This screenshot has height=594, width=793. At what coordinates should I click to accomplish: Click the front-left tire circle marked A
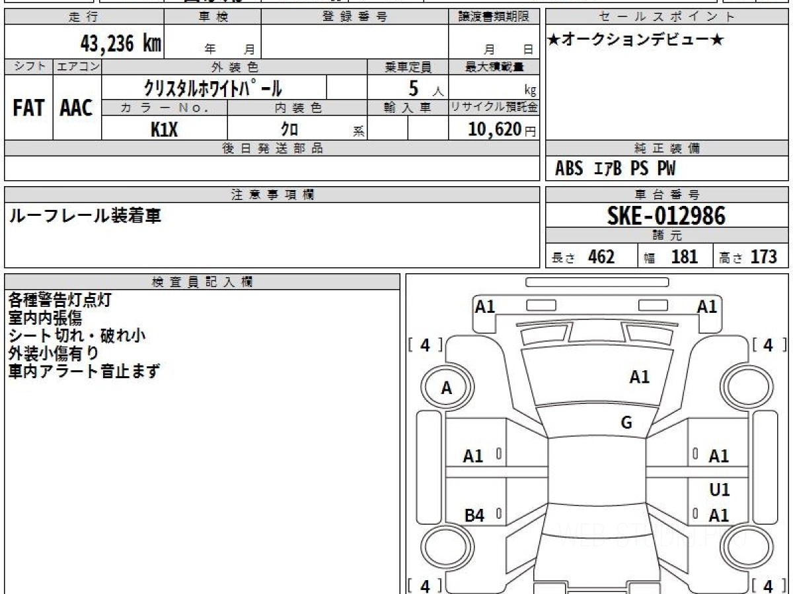(x=446, y=388)
